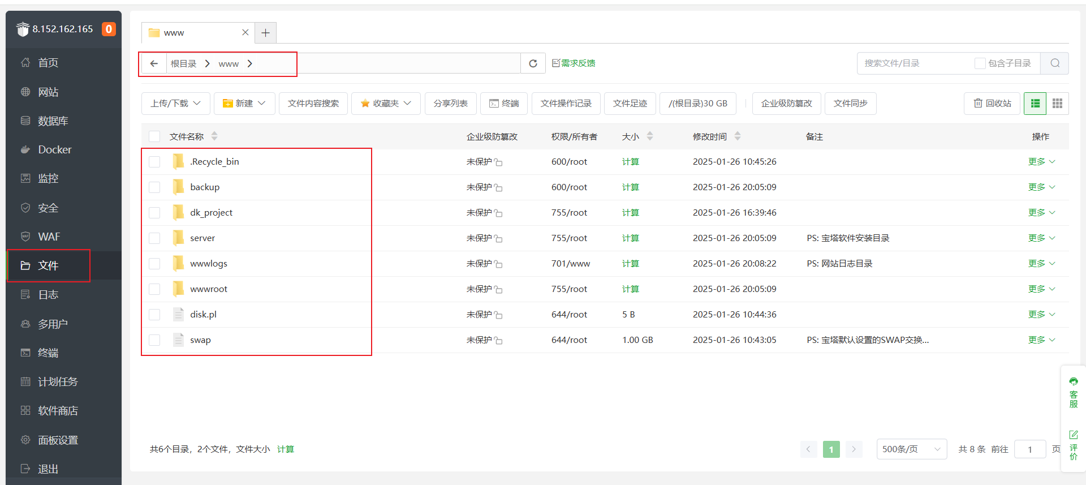Sort by modified time arrows
1086x485 pixels.
click(x=738, y=136)
